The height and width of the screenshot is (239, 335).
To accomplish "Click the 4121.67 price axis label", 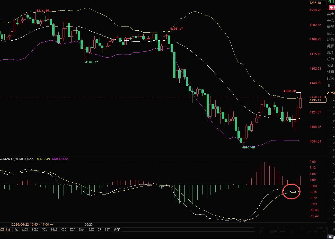I will (315, 112).
